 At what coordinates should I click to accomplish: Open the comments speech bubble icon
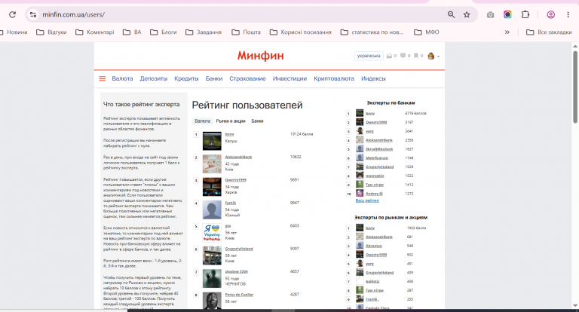click(x=403, y=56)
